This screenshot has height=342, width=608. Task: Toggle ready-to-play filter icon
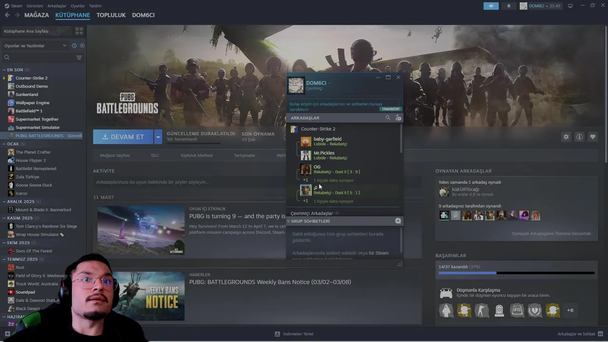[82, 46]
